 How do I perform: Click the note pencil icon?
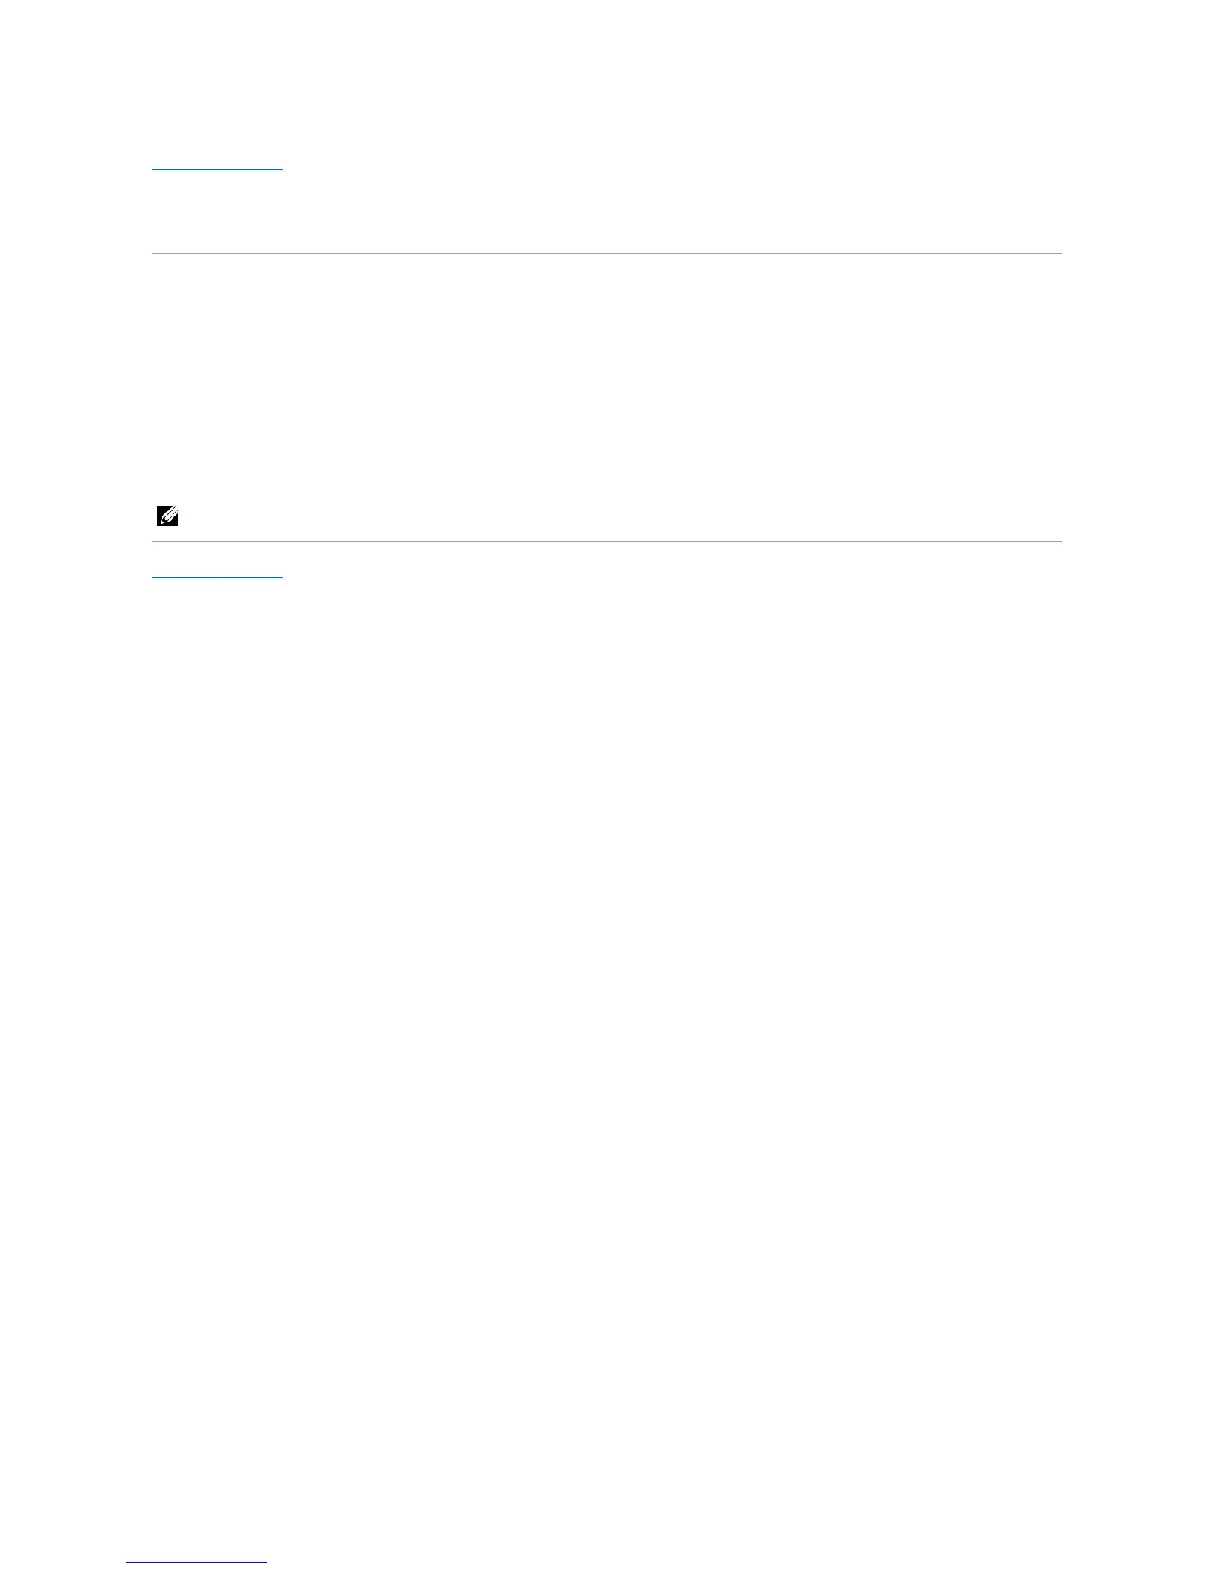point(168,516)
